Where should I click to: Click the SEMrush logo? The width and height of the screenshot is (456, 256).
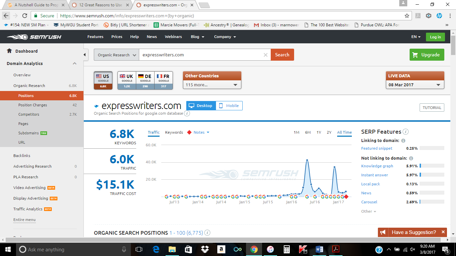click(x=34, y=37)
